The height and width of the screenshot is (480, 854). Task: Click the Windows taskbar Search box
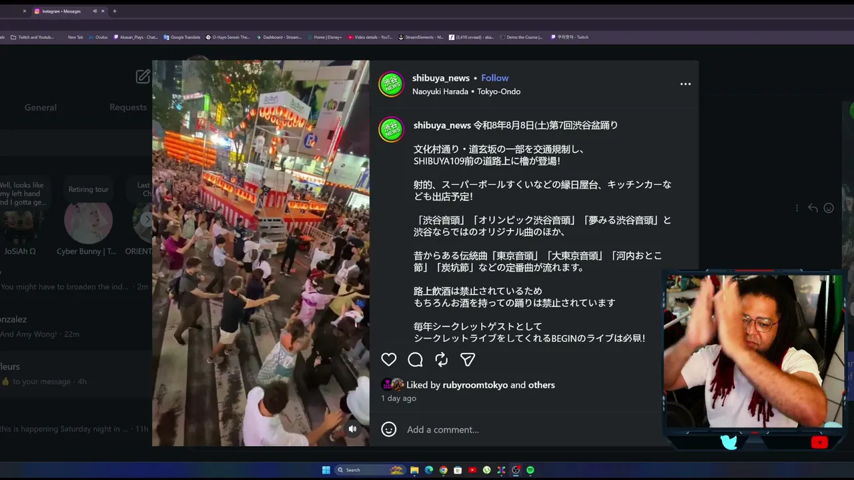369,470
